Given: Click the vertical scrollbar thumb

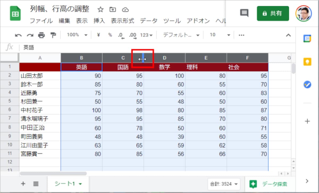Looking at the screenshot, I should click(293, 69).
